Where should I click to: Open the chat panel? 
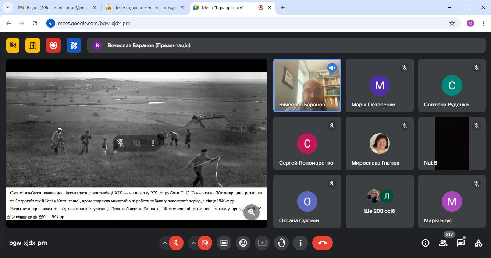[x=460, y=243]
